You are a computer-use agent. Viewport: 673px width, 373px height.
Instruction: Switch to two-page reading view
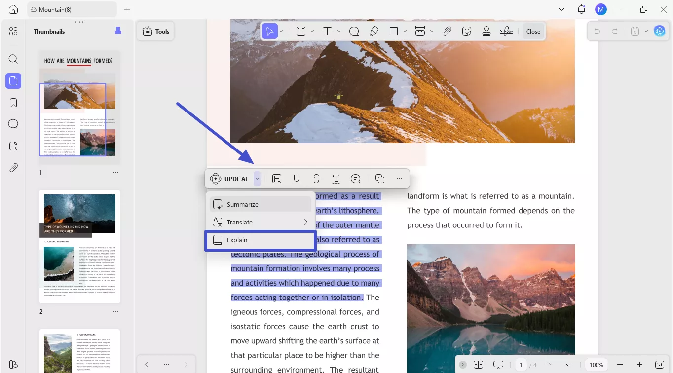point(478,364)
